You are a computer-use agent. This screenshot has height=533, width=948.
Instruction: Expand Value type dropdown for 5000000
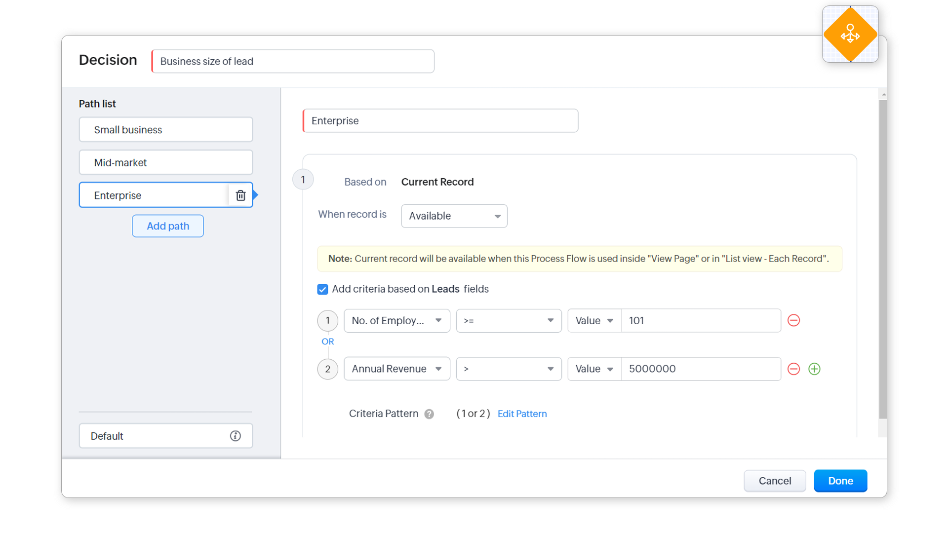pyautogui.click(x=594, y=369)
